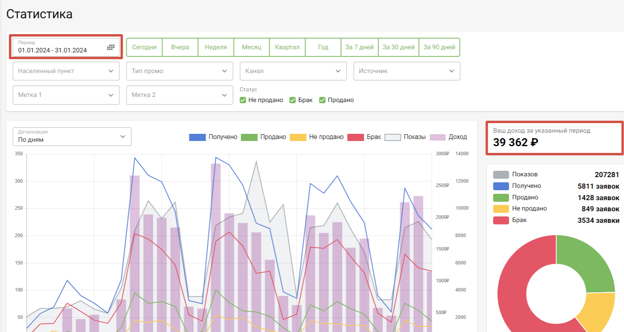
Task: Pick the Квартал period button
Action: 288,47
